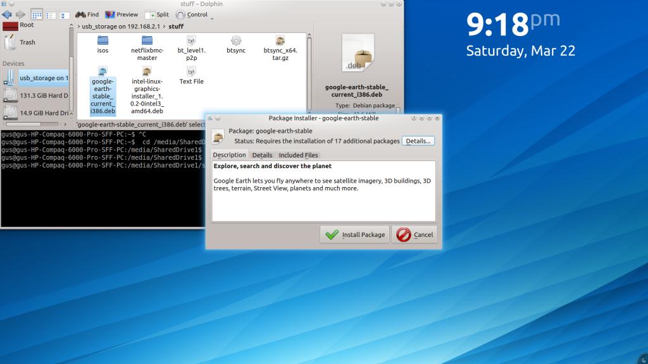Switch to compact view mode
Screen dimensions: 648x364
click(x=50, y=14)
